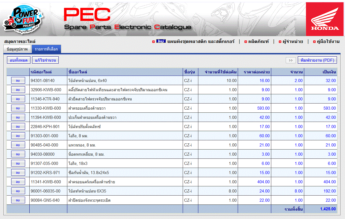
Task: Click the unit price 593.00
Action: (x=263, y=108)
